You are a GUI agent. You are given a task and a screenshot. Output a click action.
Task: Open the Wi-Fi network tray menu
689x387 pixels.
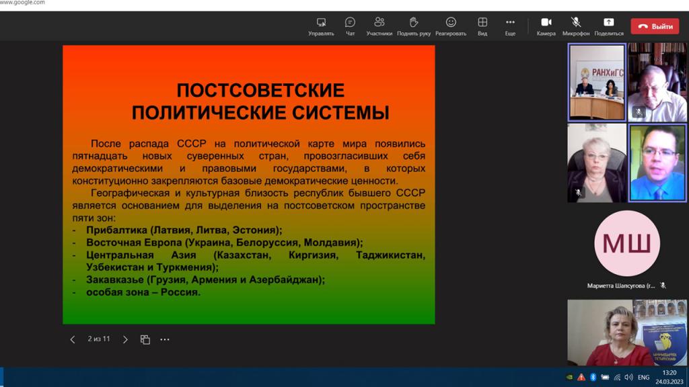[617, 378]
